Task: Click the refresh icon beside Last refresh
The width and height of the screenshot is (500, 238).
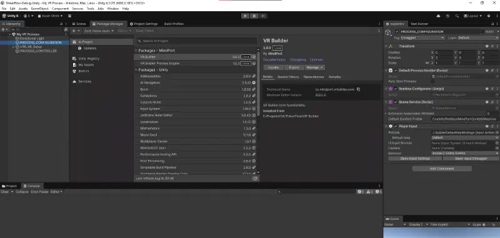Action: (255, 179)
